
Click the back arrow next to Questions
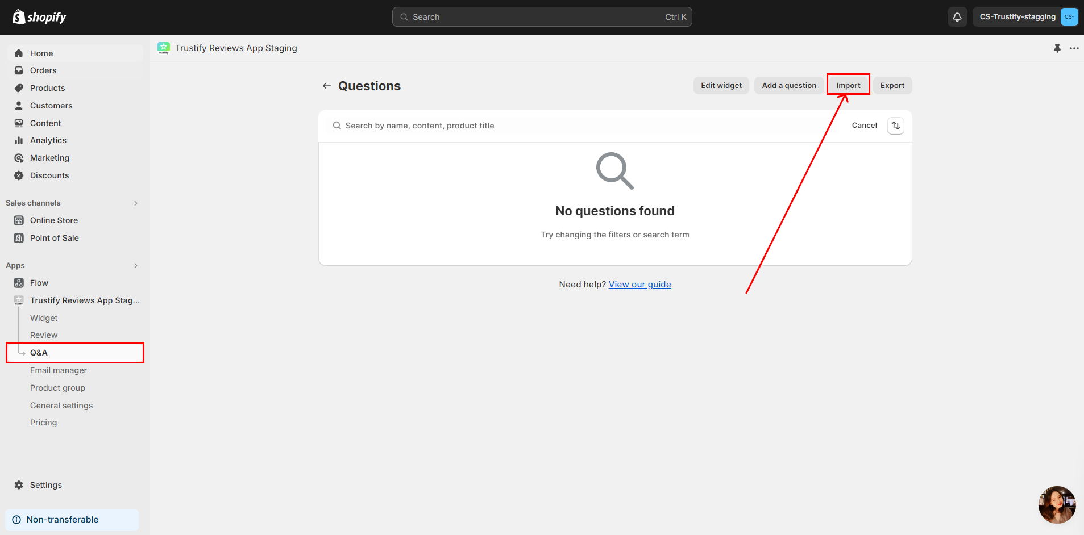click(x=326, y=85)
